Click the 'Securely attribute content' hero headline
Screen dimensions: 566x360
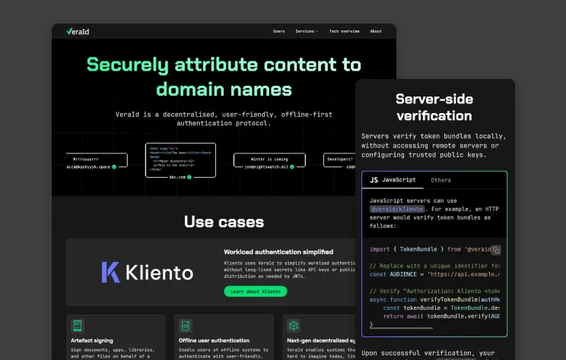[x=224, y=77]
